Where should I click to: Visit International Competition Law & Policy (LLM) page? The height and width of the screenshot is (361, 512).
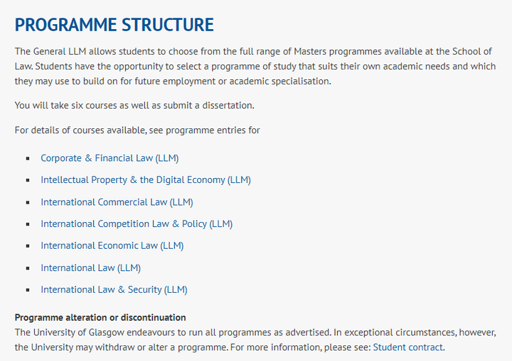137,224
